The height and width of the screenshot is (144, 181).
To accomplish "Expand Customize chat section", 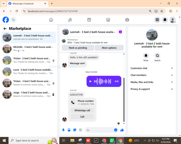I will [x=152, y=68].
